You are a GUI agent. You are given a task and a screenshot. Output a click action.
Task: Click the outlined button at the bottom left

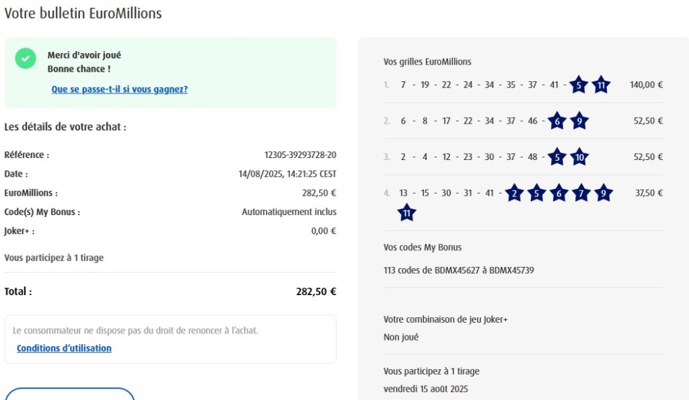point(70,395)
